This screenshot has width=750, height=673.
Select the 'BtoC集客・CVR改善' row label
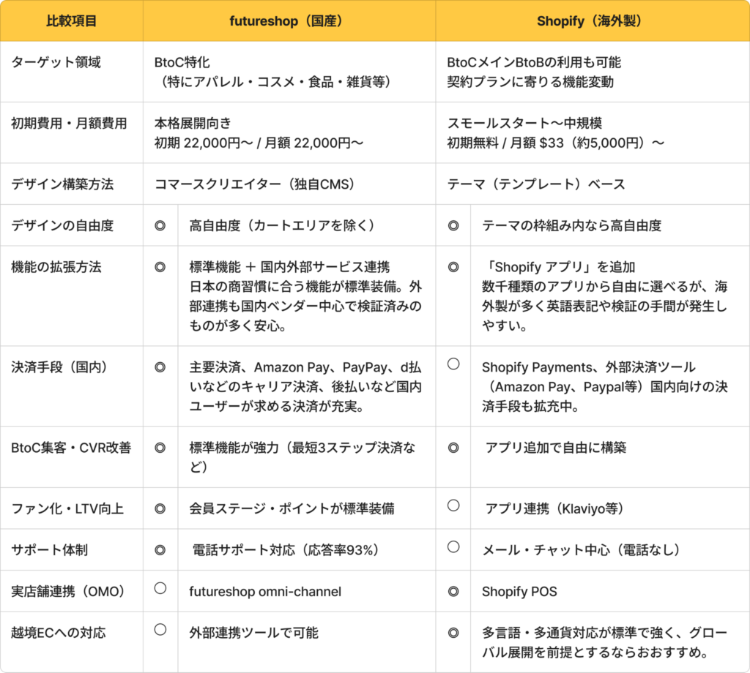point(71,448)
